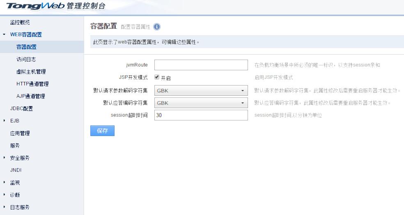Image resolution: width=404 pixels, height=215 pixels.
Task: Collapse the WEB容器配置 tree arrow
Action: click(4, 35)
